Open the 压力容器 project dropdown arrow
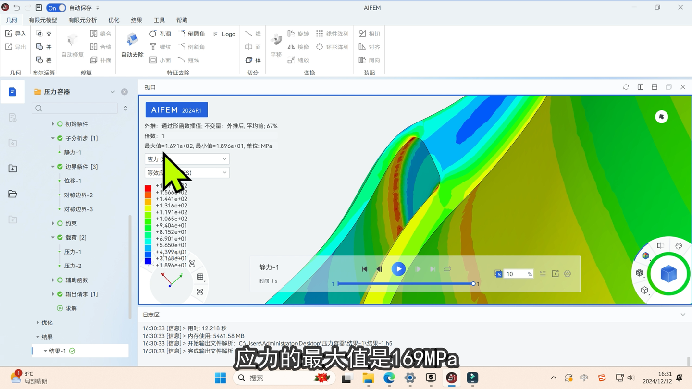 tap(112, 92)
